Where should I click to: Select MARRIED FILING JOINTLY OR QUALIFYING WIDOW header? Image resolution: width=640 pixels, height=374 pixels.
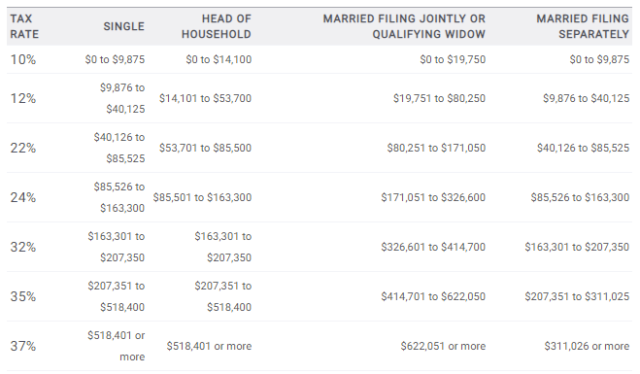404,26
